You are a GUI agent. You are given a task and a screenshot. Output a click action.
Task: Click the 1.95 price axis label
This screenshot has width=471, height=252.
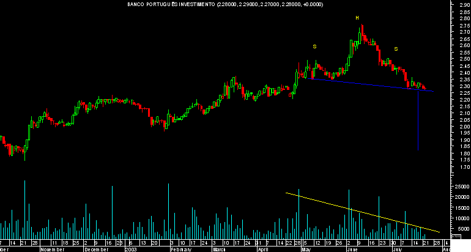point(465,133)
